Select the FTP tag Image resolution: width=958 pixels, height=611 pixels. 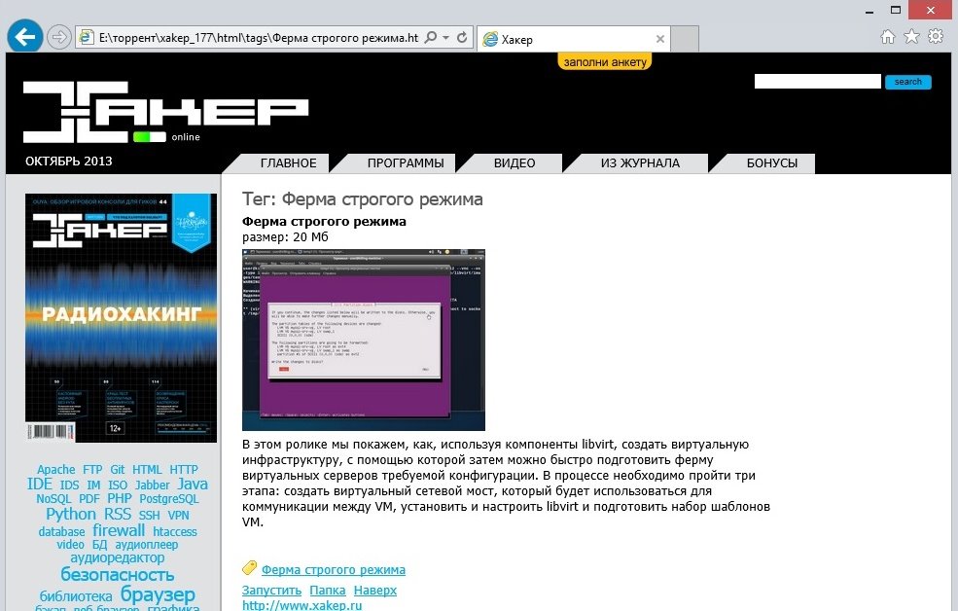pyautogui.click(x=92, y=469)
